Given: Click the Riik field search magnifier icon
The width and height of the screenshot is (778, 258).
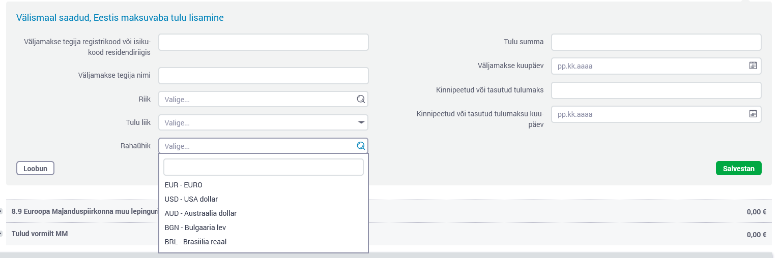Looking at the screenshot, I should (x=361, y=99).
